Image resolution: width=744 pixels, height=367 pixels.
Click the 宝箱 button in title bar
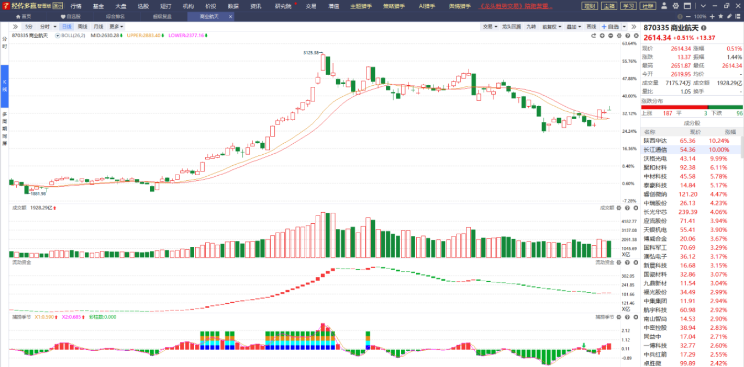pyautogui.click(x=608, y=6)
